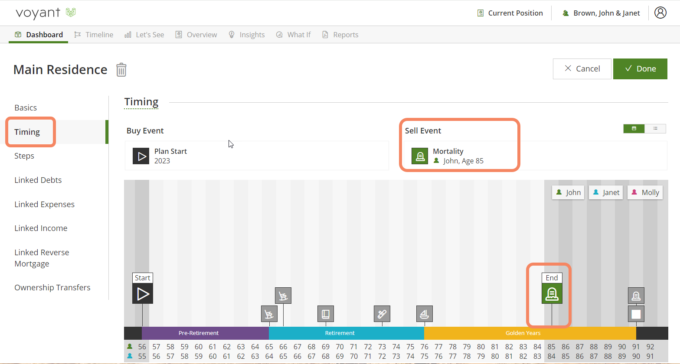Click the Cancel button
Image resolution: width=680 pixels, height=364 pixels.
582,69
